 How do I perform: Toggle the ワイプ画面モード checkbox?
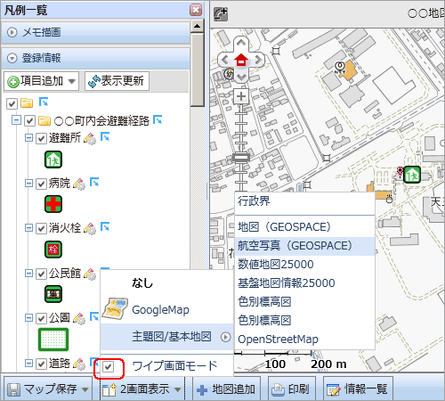click(x=108, y=367)
